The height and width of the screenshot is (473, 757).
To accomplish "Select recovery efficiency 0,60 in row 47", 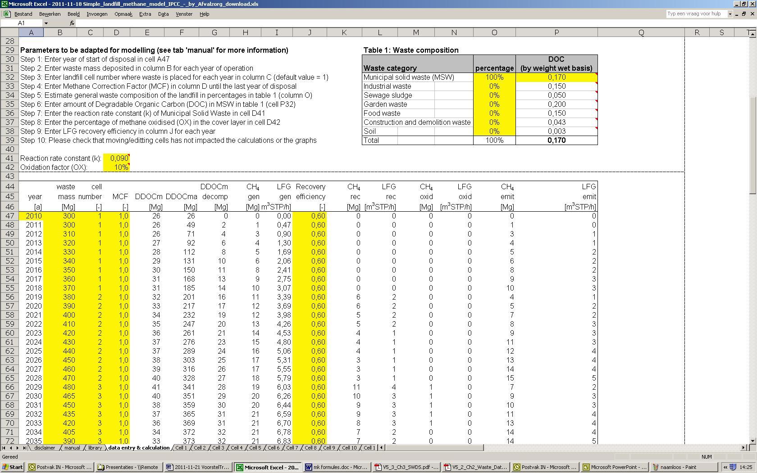I will [x=310, y=216].
